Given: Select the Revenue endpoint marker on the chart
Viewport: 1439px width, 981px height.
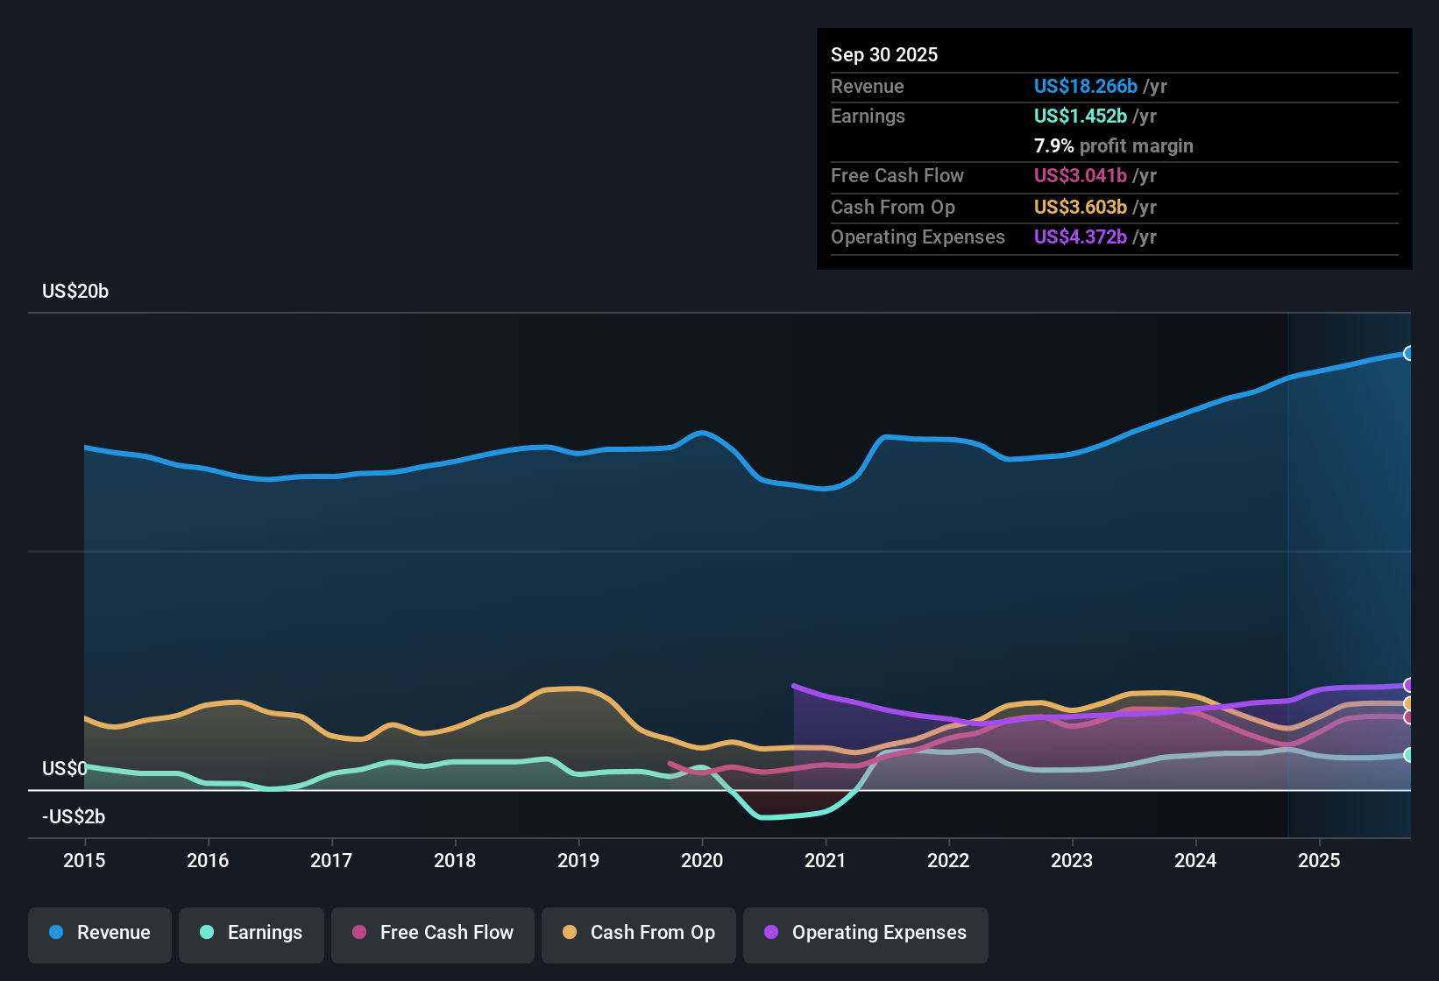Looking at the screenshot, I should (x=1408, y=353).
